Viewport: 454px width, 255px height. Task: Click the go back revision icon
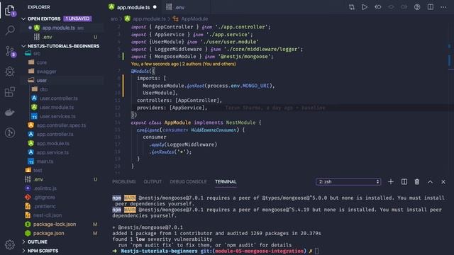click(x=378, y=7)
